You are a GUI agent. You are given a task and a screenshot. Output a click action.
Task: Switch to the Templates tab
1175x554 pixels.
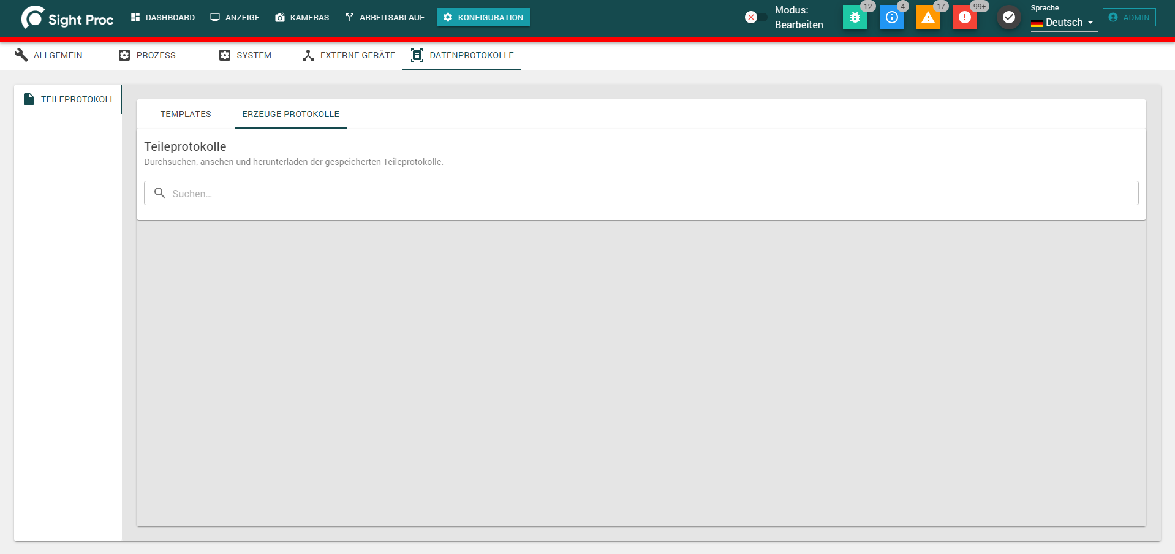(186, 114)
